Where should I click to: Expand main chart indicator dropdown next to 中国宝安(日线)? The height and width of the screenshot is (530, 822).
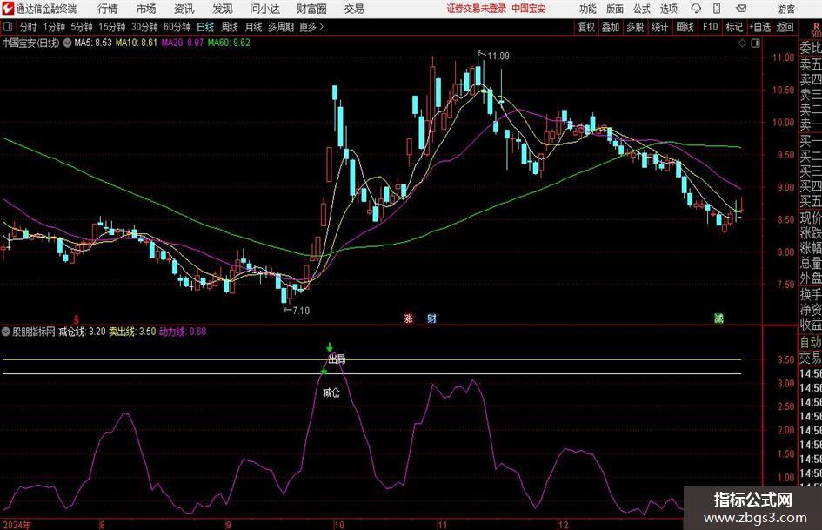[67, 43]
